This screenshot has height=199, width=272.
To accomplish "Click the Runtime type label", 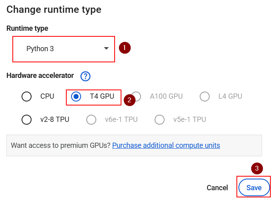I will click(27, 28).
